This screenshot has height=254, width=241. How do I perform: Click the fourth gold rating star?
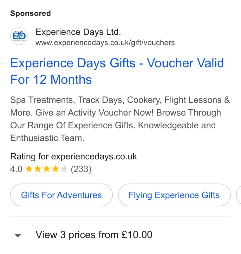[x=55, y=169]
